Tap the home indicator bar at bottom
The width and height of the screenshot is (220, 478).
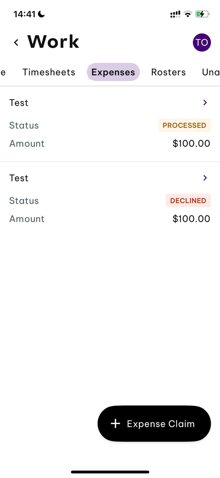(x=110, y=472)
